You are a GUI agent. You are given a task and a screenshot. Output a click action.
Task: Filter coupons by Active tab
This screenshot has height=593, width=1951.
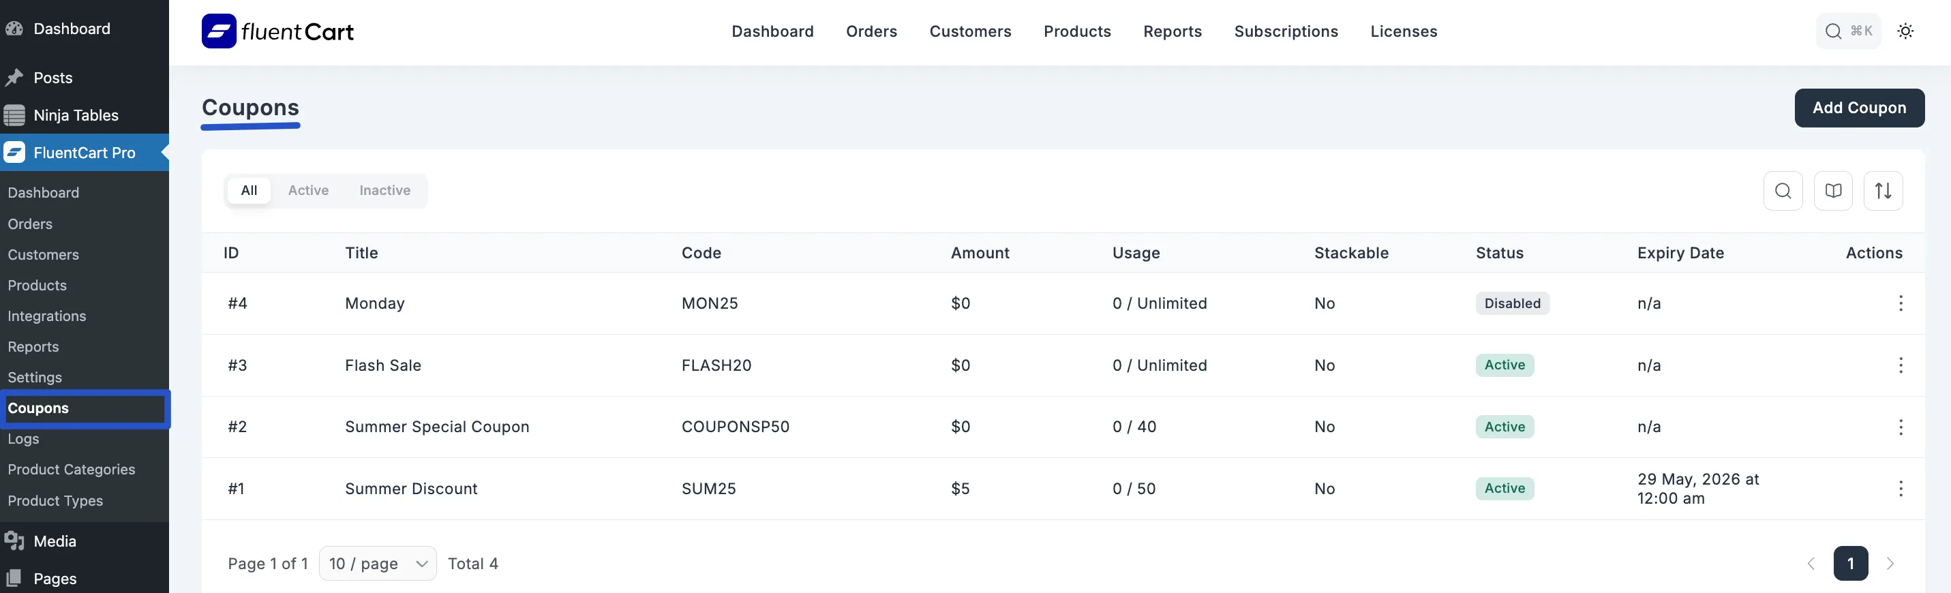pyautogui.click(x=308, y=191)
